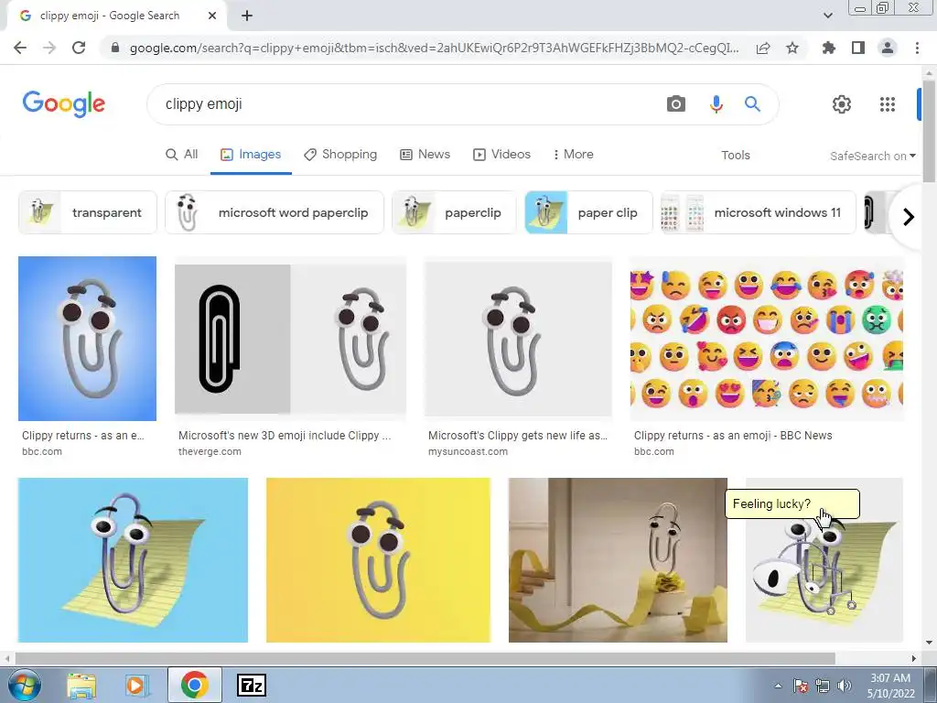Open the taskbar clock 3:07 AM
937x703 pixels.
pyautogui.click(x=890, y=686)
